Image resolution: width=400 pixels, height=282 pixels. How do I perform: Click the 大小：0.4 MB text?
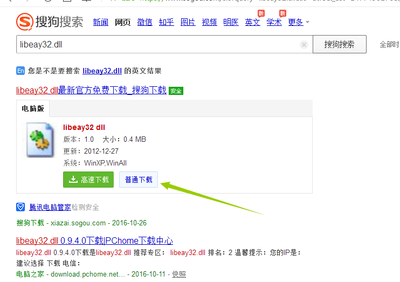(x=124, y=139)
